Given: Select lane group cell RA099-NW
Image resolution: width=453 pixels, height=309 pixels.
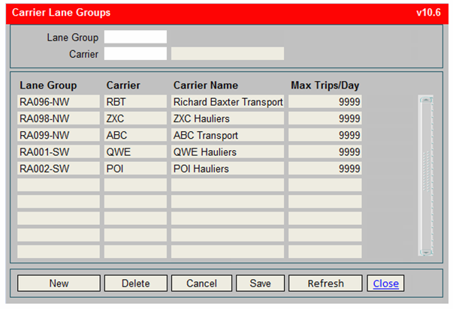Looking at the screenshot, I should point(59,135).
